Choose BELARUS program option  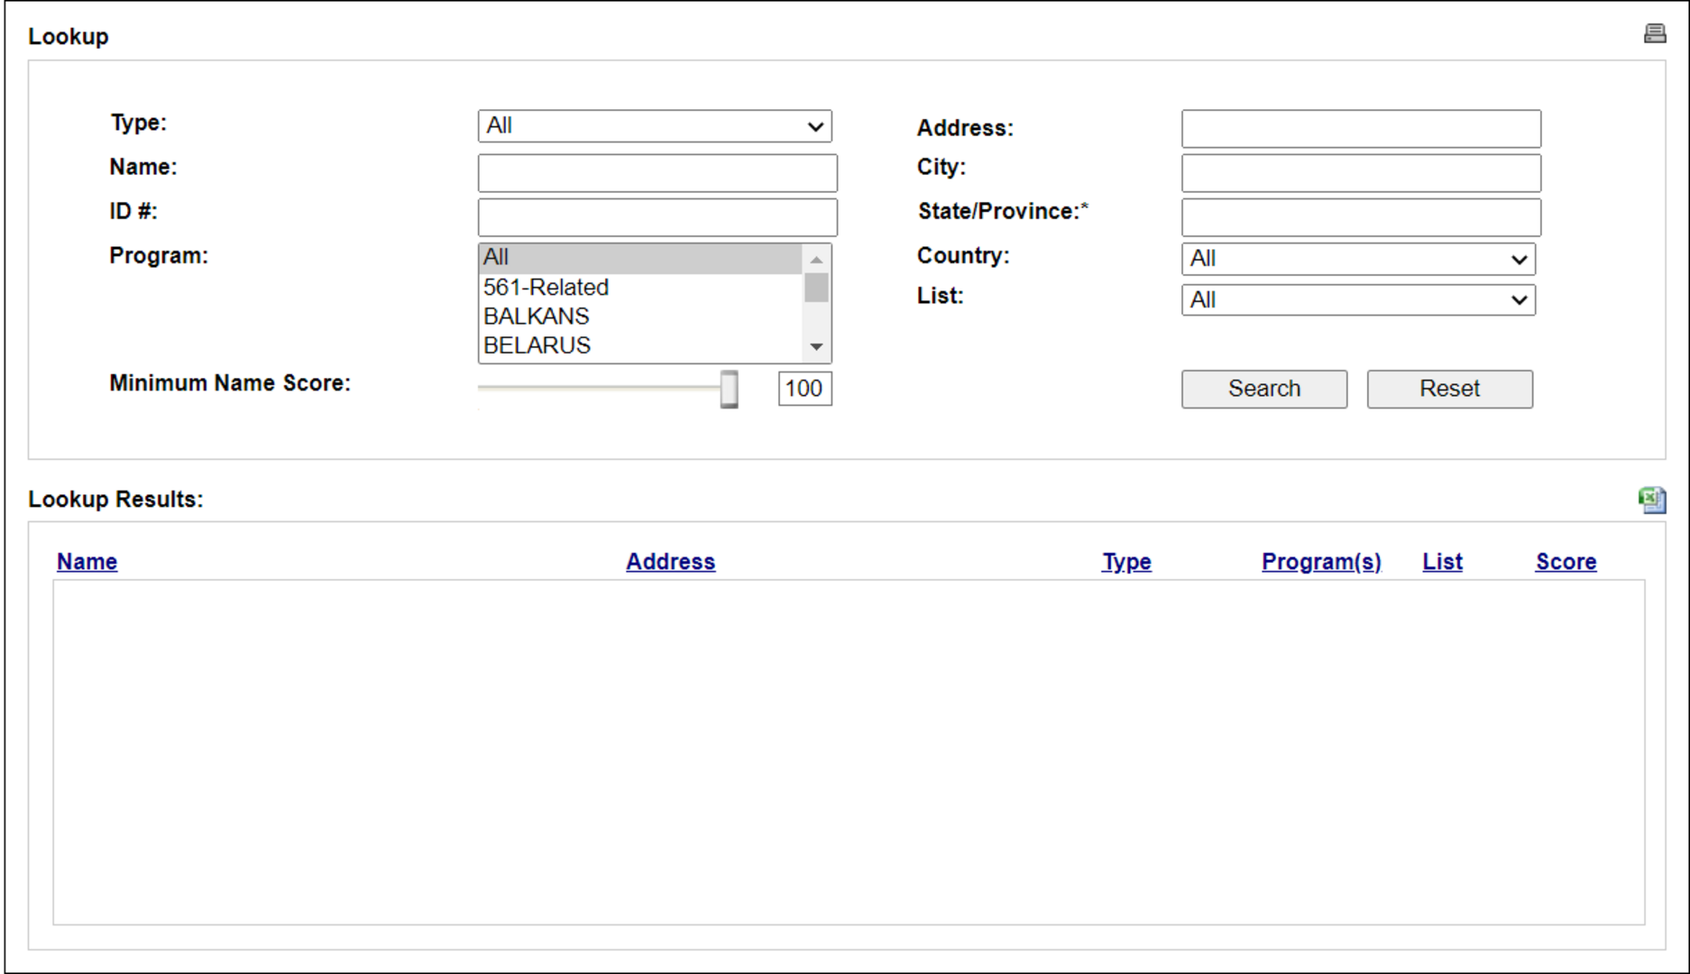point(640,345)
